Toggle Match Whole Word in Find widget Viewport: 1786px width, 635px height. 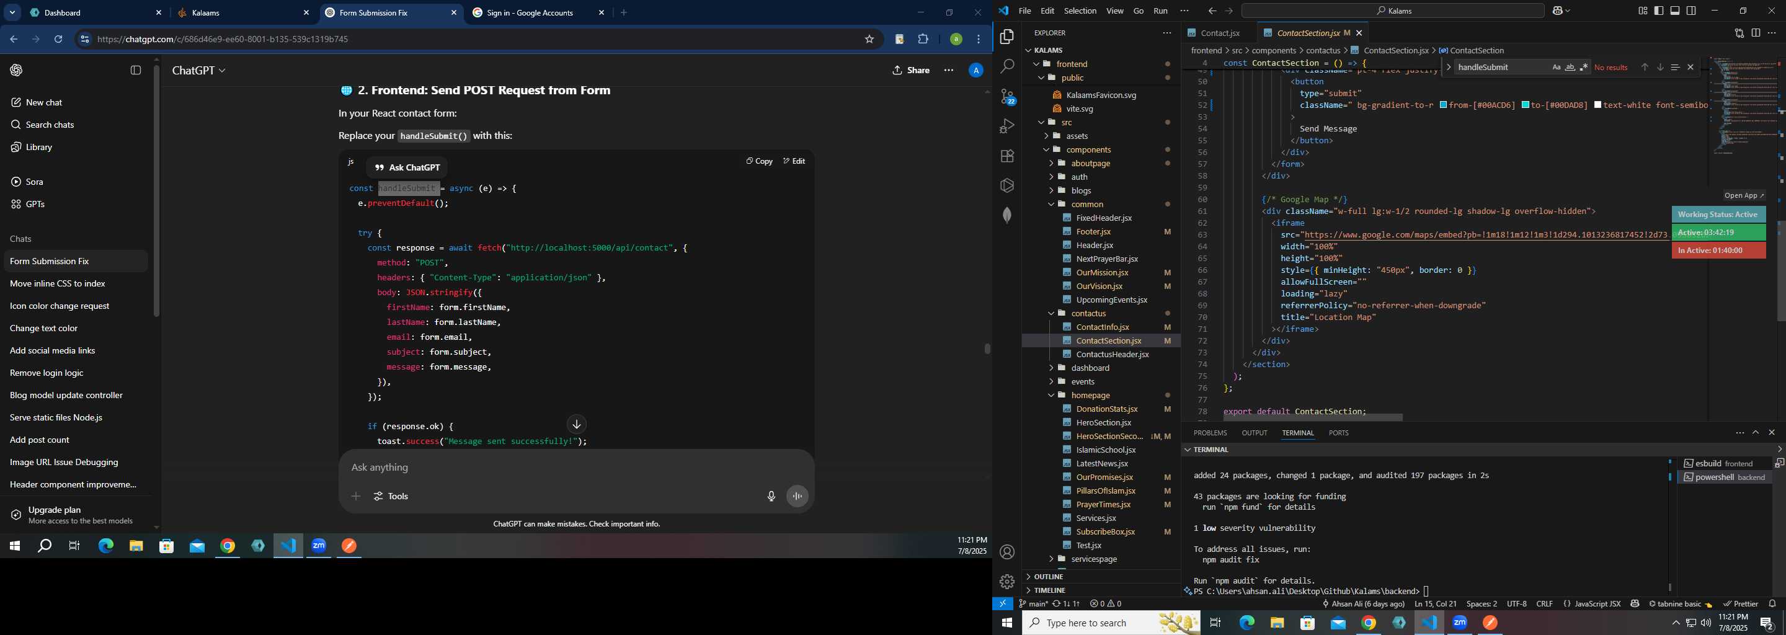1570,67
